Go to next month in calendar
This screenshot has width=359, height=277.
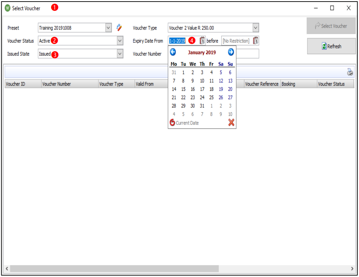231,52
